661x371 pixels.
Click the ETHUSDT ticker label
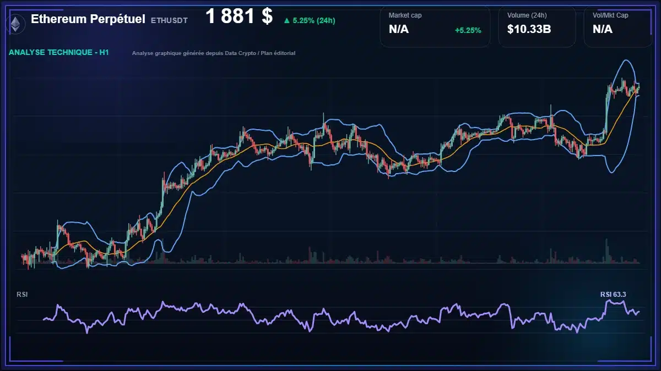[169, 20]
